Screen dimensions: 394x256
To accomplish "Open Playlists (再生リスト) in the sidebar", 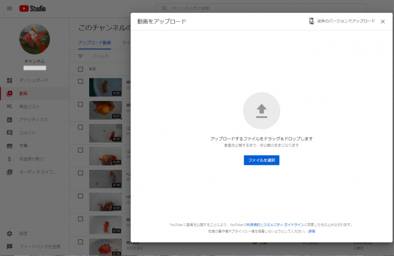I will coord(29,106).
